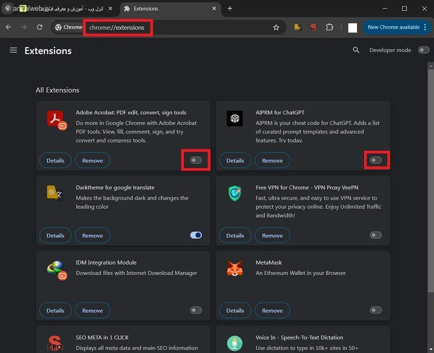Click the chrome://extensions address bar
The height and width of the screenshot is (353, 434).
(177, 28)
